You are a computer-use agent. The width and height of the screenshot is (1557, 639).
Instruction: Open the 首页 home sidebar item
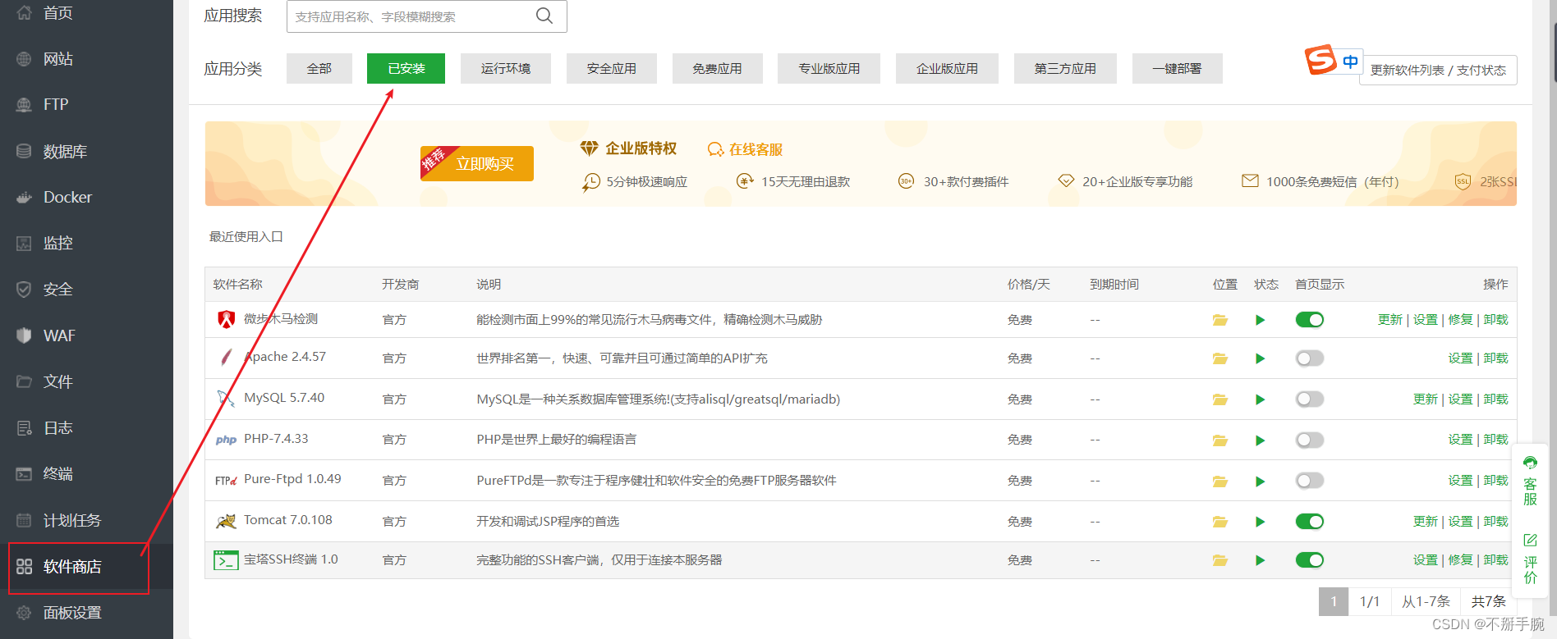coord(86,13)
